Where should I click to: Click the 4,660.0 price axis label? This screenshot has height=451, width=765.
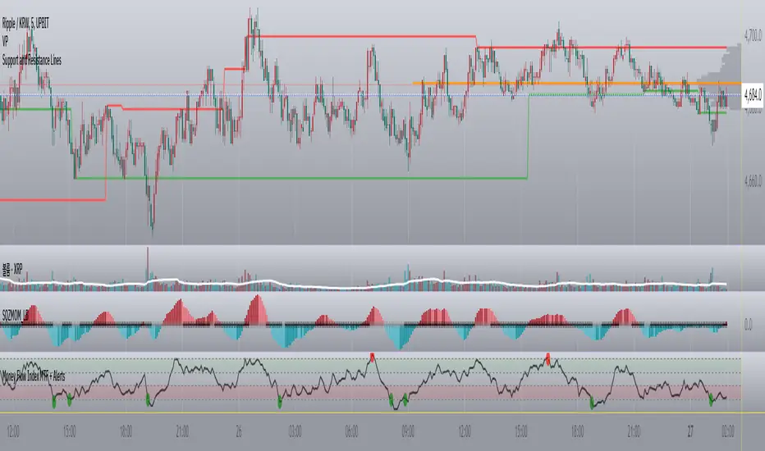click(753, 181)
